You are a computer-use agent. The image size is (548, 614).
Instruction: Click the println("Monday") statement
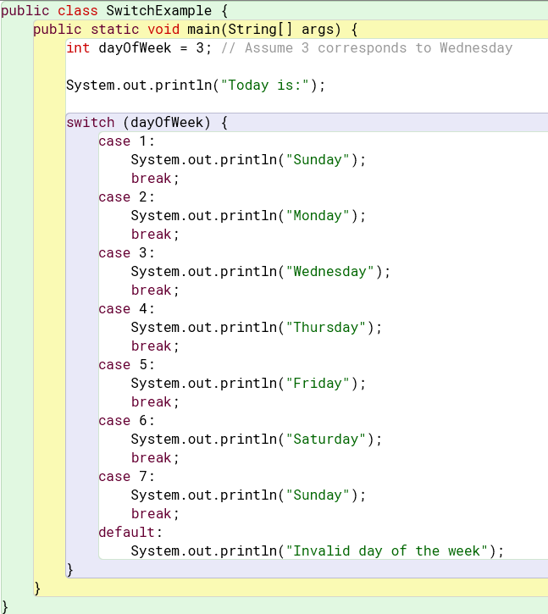248,215
